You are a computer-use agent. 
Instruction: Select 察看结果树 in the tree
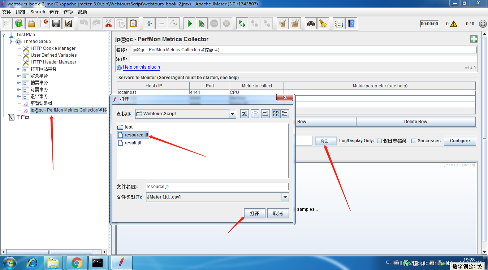41,103
